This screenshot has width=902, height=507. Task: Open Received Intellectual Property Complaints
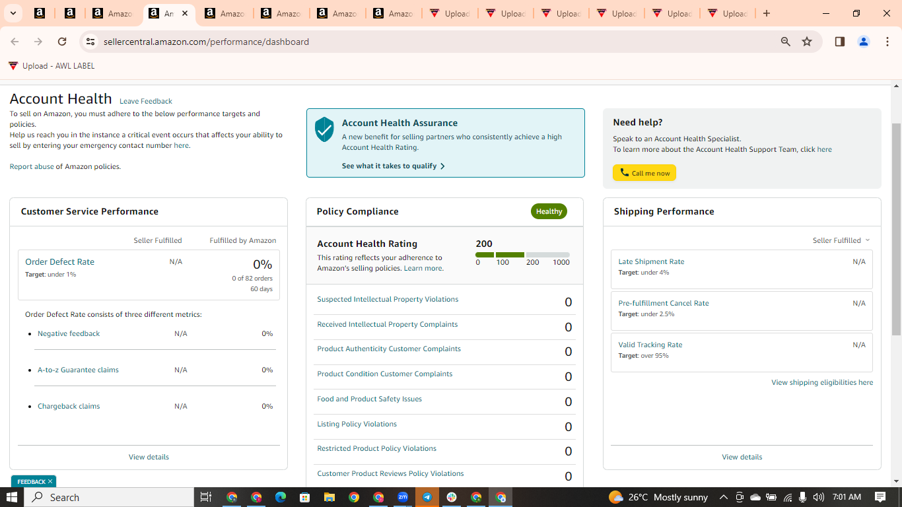tap(387, 324)
